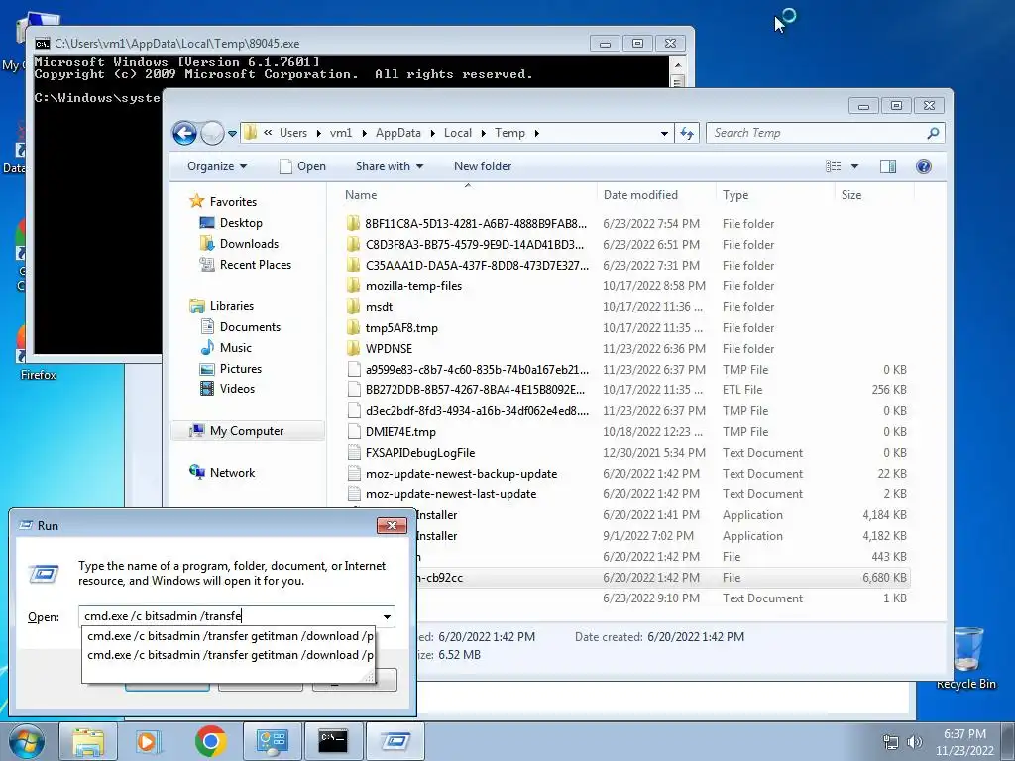The height and width of the screenshot is (761, 1015).
Task: Select the C8D3F8A3 folder icon
Action: [354, 244]
